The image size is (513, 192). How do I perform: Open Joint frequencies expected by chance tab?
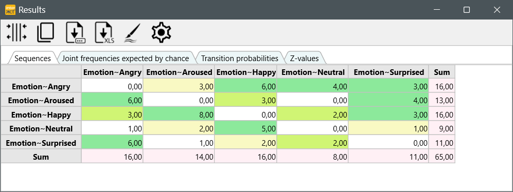coord(126,58)
